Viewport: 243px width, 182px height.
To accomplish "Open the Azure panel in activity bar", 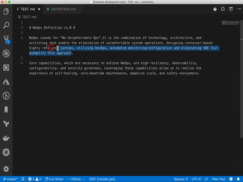I will click(6, 82).
